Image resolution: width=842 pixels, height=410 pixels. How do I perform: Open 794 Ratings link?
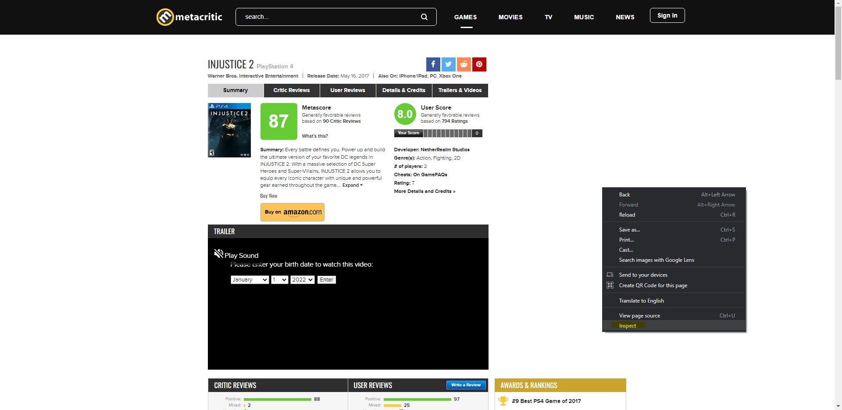tap(455, 121)
